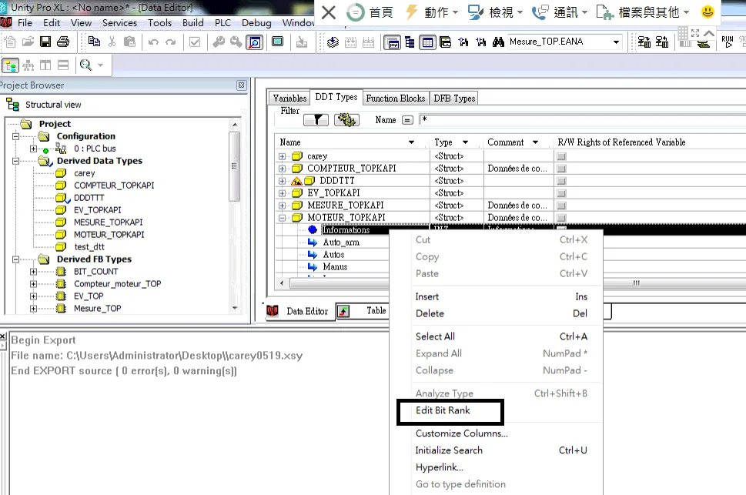Click the tree list toolbar icon beside Mesure_TOP.EANA
Screen dimensions: 746x495
click(410, 42)
